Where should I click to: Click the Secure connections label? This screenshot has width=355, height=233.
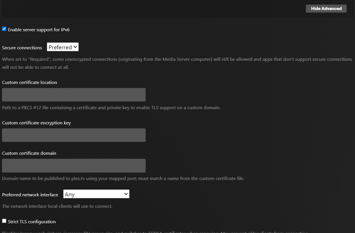click(22, 48)
